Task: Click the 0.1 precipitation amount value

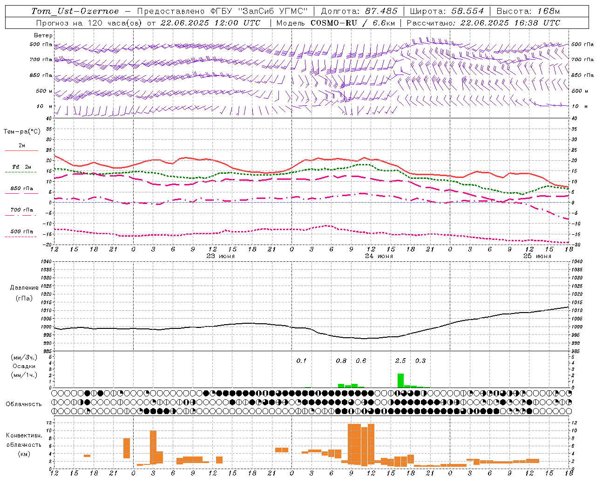Action: point(302,361)
